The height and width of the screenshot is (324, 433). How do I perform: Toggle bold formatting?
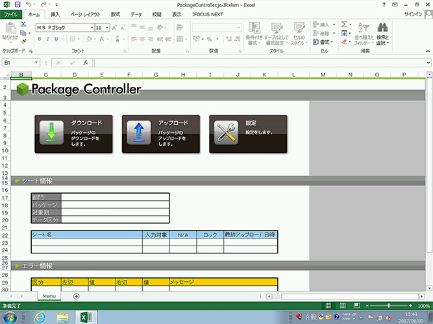tap(39, 39)
